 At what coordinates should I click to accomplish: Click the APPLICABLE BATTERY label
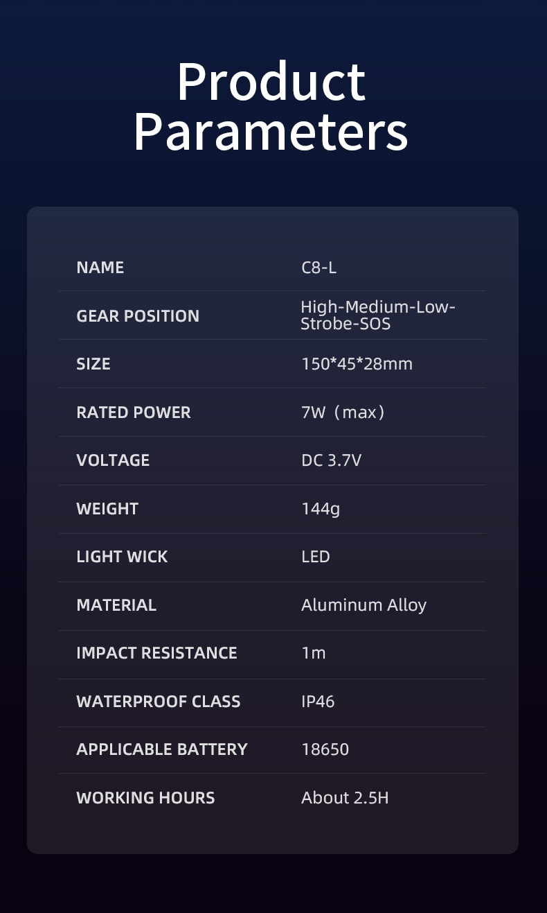162,749
